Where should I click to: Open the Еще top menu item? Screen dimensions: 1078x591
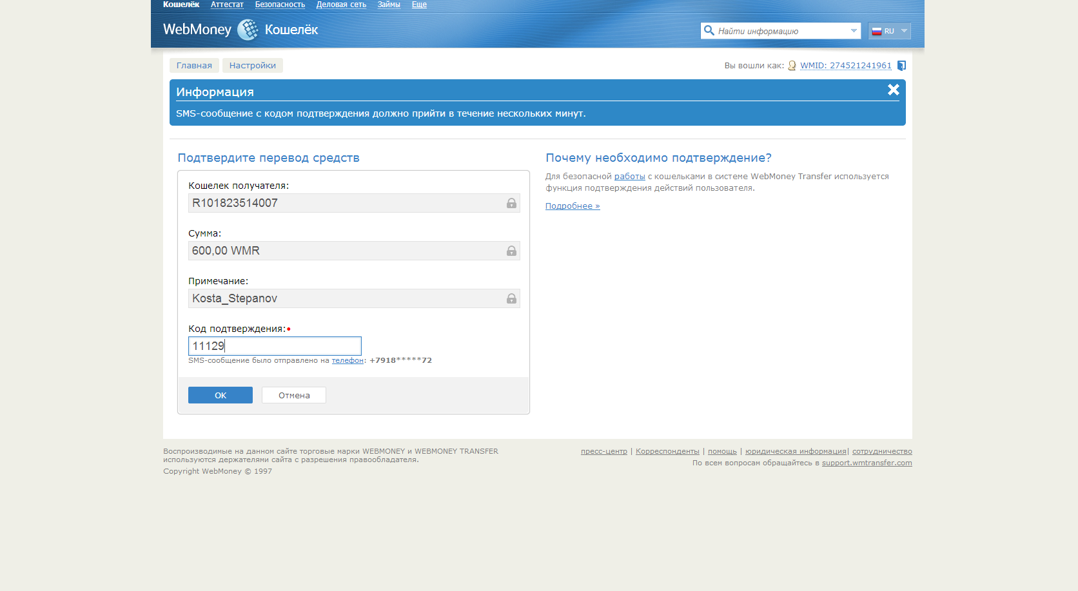(419, 5)
